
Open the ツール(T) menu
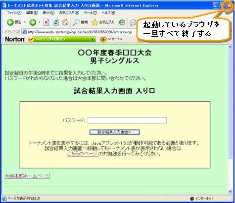pyautogui.click(x=90, y=13)
